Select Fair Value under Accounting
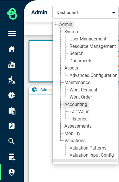119x182 pixels. (x=79, y=112)
